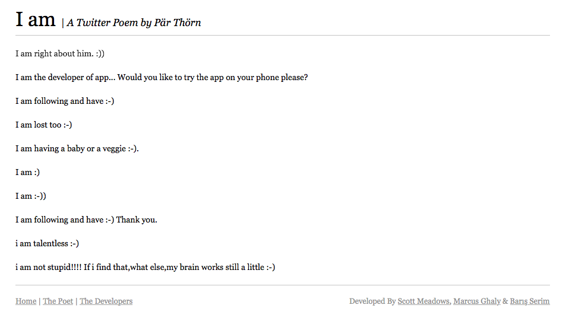569x321 pixels.
Task: Click line "I am right about him. :))"
Action: 60,53
